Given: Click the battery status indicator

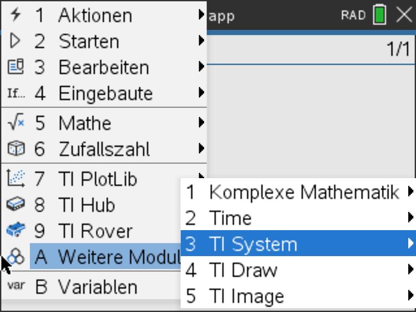Looking at the screenshot, I should click(380, 15).
